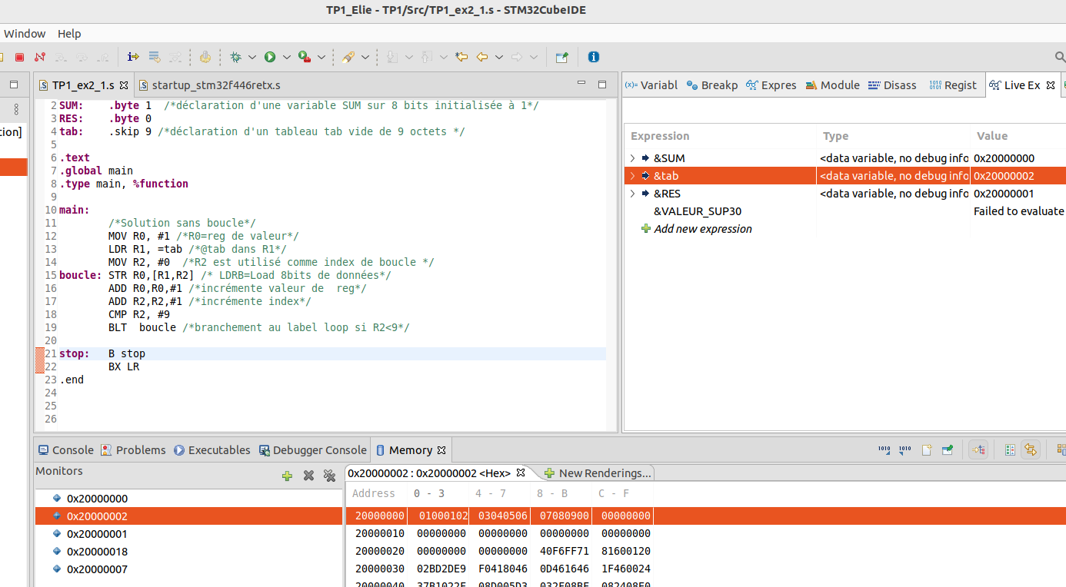This screenshot has width=1066, height=587.
Task: Launch the green bug Debug button
Action: coord(236,57)
